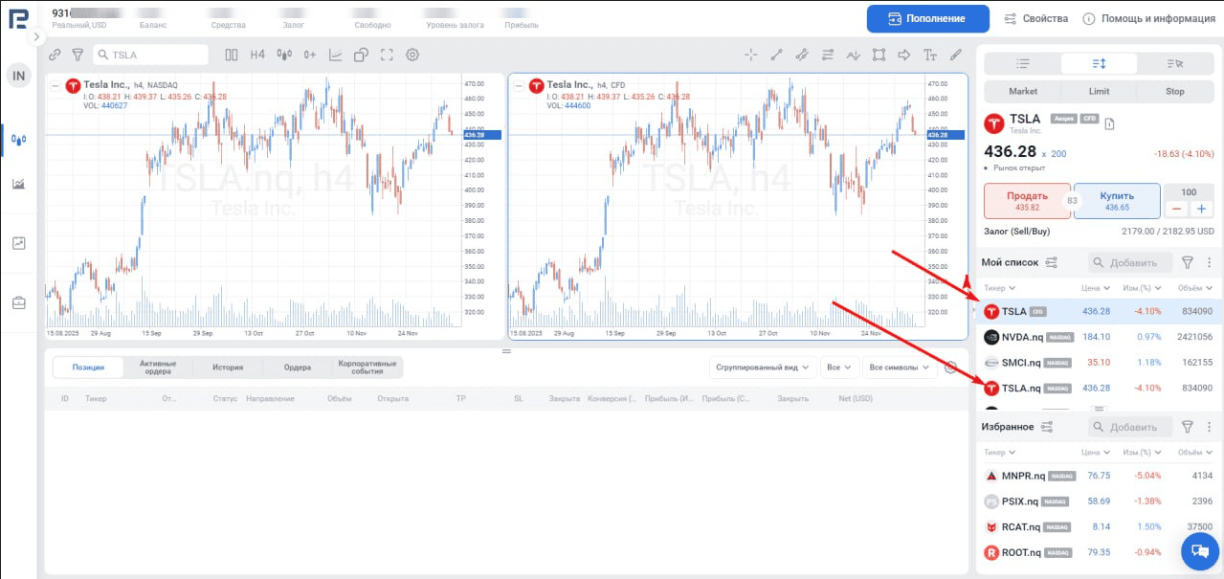The image size is (1224, 579).
Task: Select the wave pattern drawing tool
Action: click(x=854, y=55)
